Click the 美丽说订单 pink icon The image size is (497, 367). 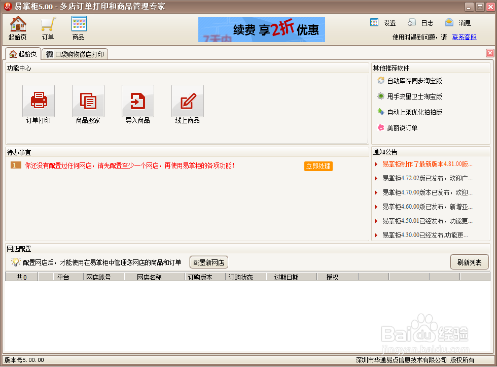381,127
